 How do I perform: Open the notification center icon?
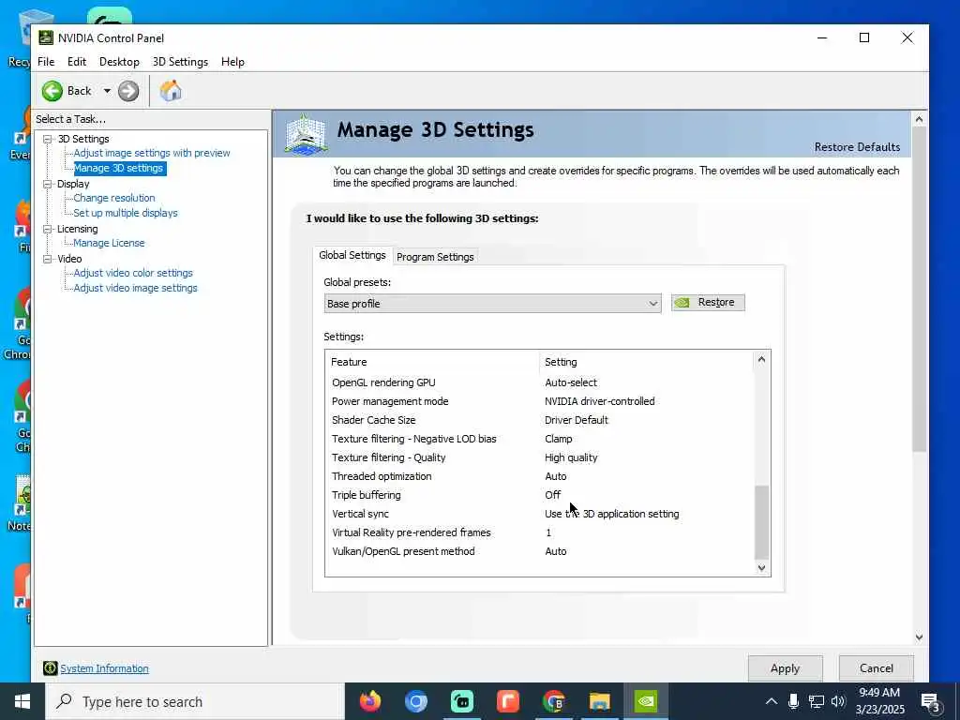pos(931,702)
